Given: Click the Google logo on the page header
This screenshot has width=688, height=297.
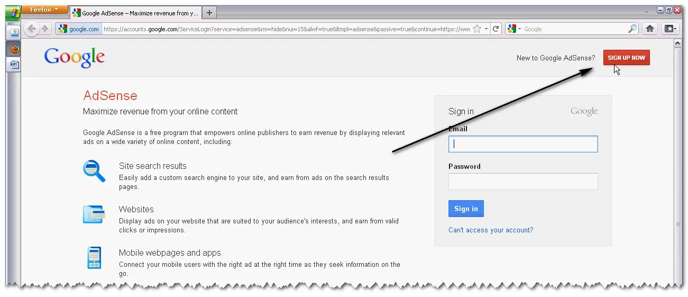Looking at the screenshot, I should tap(75, 57).
